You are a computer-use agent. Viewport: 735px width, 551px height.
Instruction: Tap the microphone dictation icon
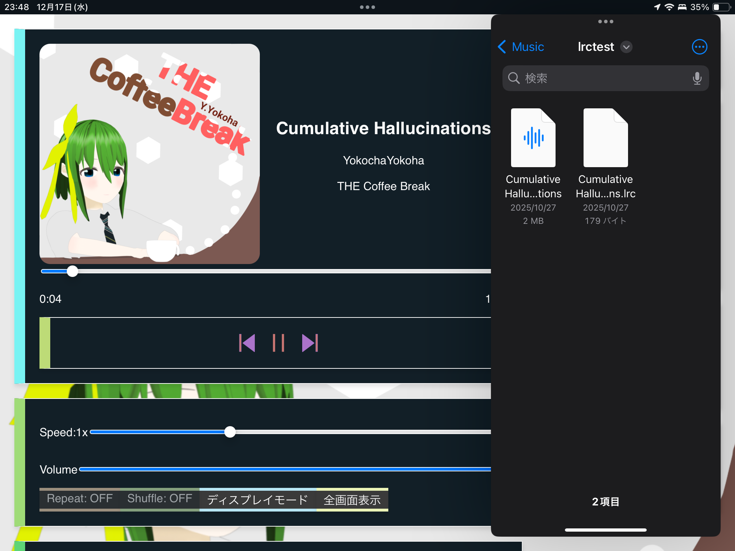[x=697, y=78]
